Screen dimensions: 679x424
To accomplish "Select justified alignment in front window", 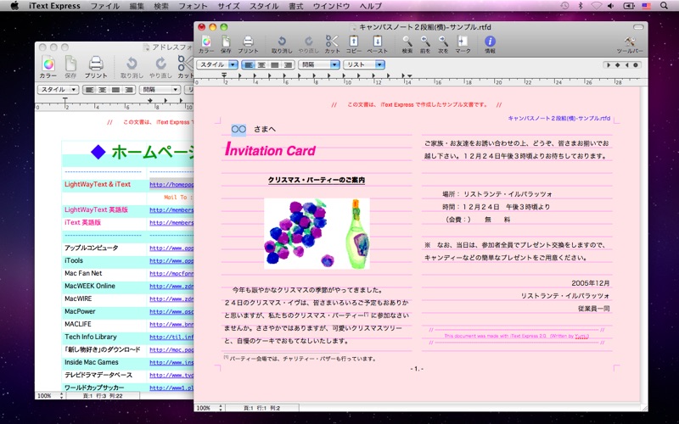I will pos(274,65).
